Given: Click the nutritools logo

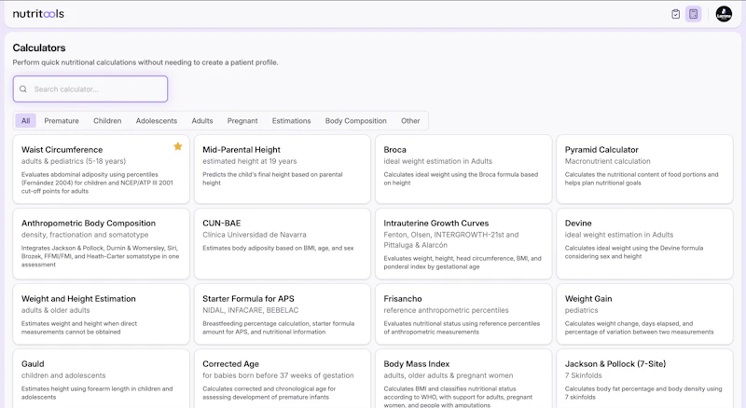Looking at the screenshot, I should click(38, 14).
